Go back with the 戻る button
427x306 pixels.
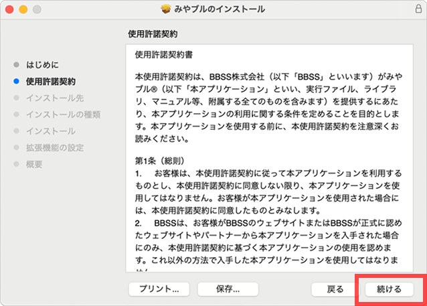click(x=335, y=289)
